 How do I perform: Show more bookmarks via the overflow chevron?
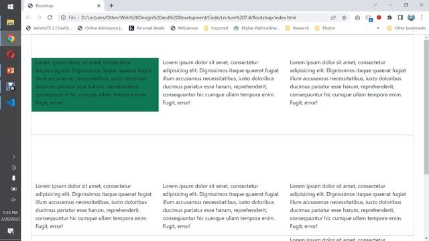coord(378,28)
